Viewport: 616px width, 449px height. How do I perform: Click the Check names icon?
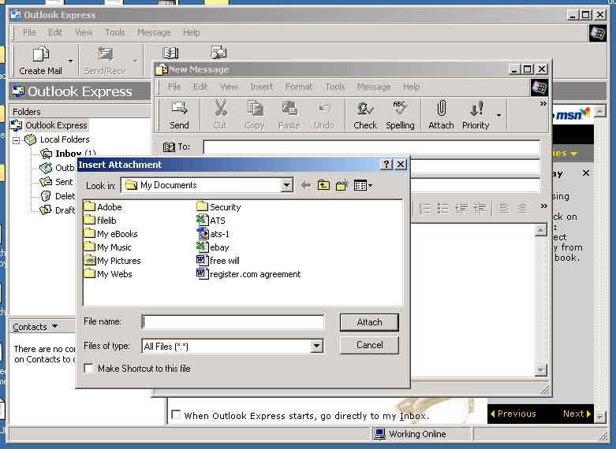coord(365,109)
